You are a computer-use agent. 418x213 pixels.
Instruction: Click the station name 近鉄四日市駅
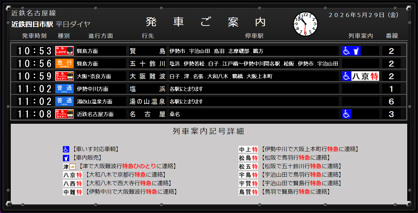[32, 24]
